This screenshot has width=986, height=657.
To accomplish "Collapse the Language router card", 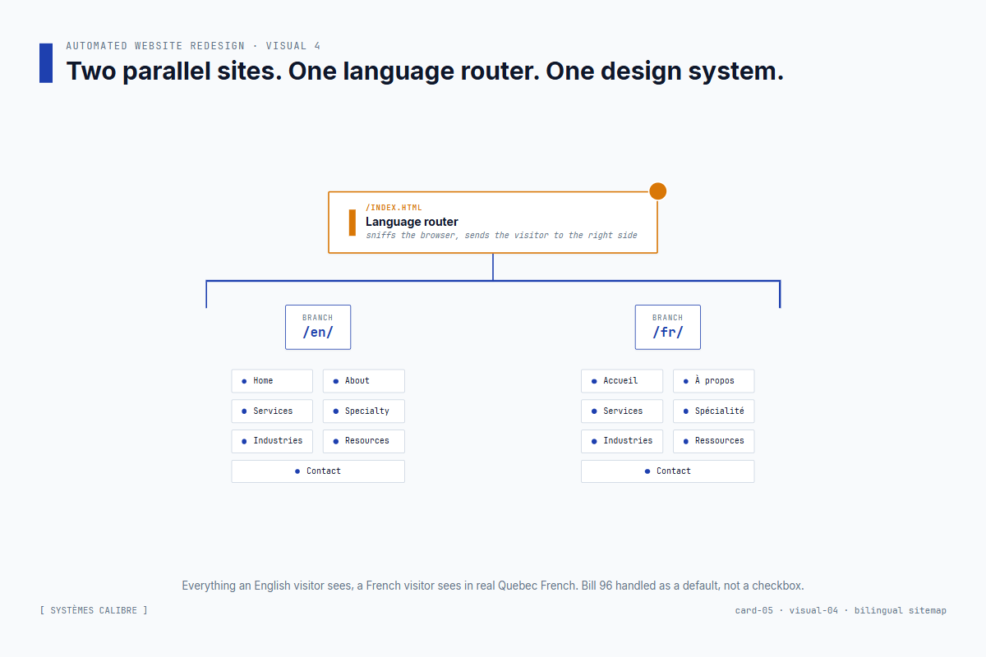I will tap(493, 222).
